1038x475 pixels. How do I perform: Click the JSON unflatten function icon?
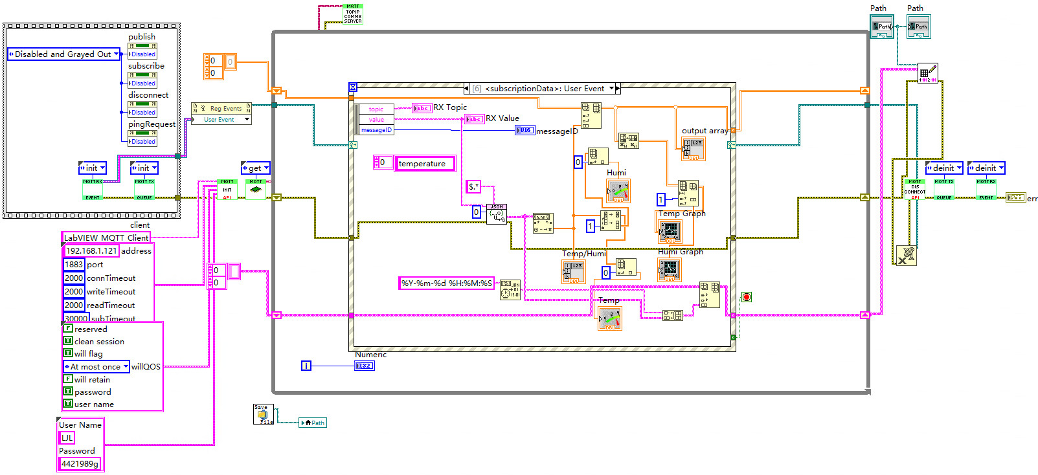pyautogui.click(x=497, y=214)
